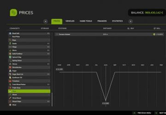Click the Previous Menu label at bottom
The image size is (166, 115).
144,113
